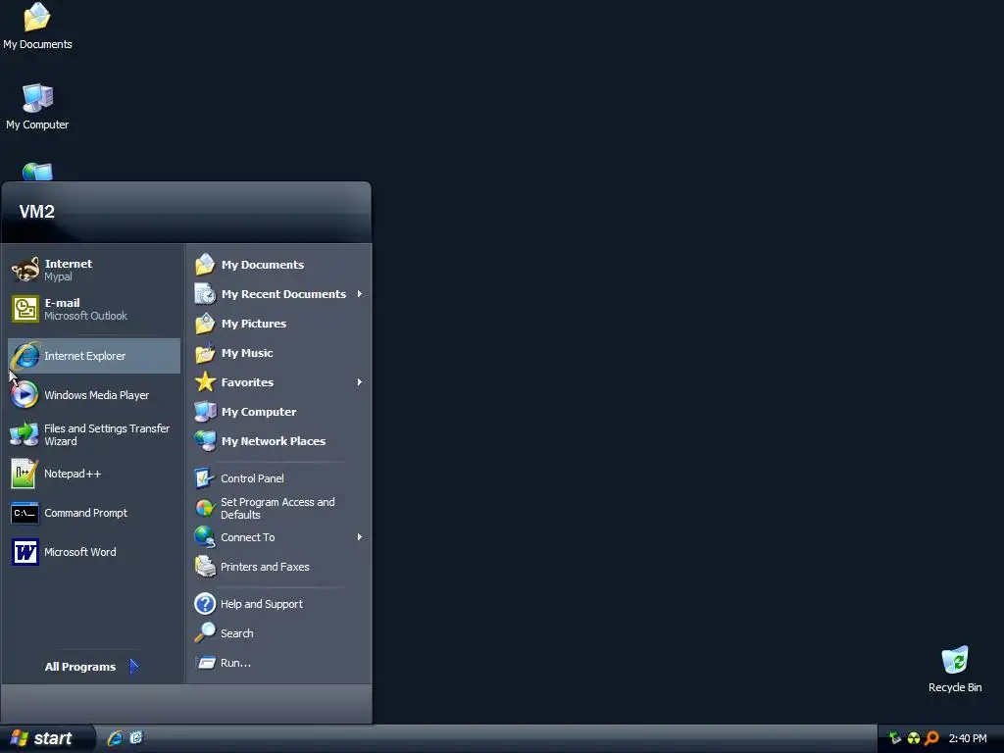Click My Recent Documents icon

click(205, 294)
